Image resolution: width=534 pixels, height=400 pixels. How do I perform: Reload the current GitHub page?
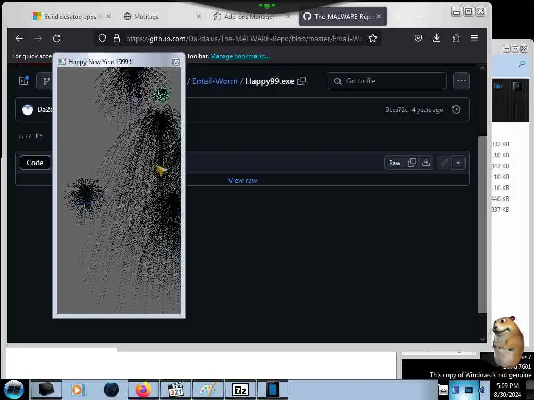pos(57,39)
